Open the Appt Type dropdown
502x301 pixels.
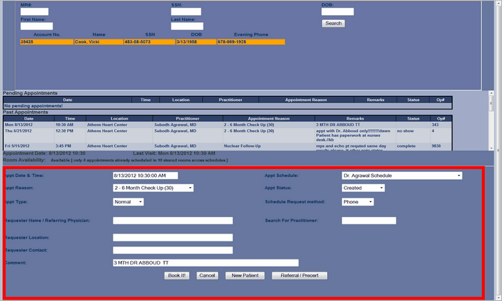(x=128, y=202)
